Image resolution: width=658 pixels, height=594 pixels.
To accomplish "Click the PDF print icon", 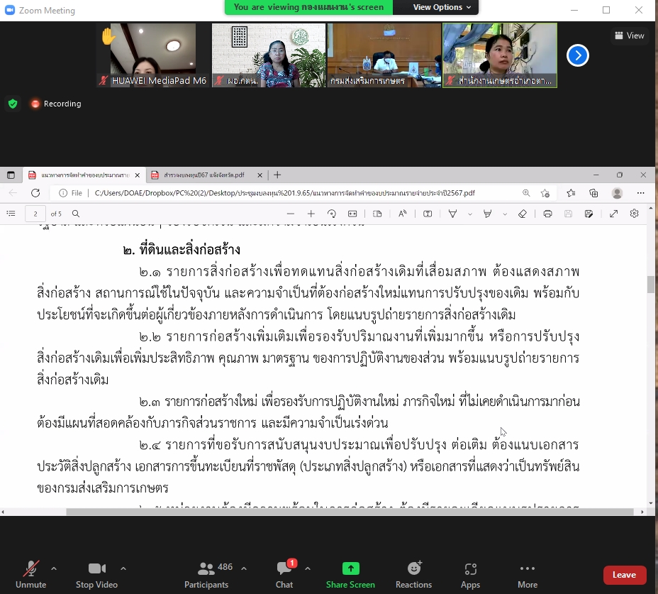I will click(547, 214).
